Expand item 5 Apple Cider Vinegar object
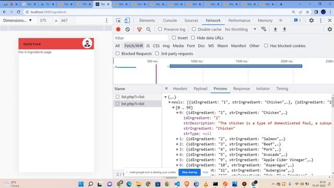The image size is (334, 188). [177, 160]
